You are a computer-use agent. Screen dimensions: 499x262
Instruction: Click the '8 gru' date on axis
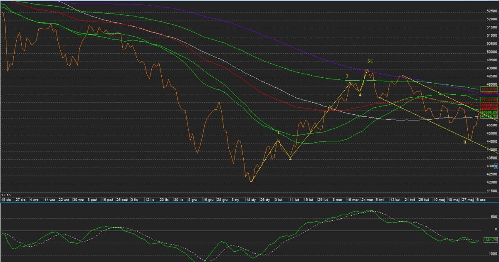[193, 200]
